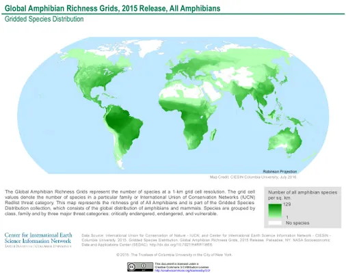Viewport: 346px width, 273px height.
Task: Click the 'Gridded Species Distribution' subtitle
Action: pos(44,19)
